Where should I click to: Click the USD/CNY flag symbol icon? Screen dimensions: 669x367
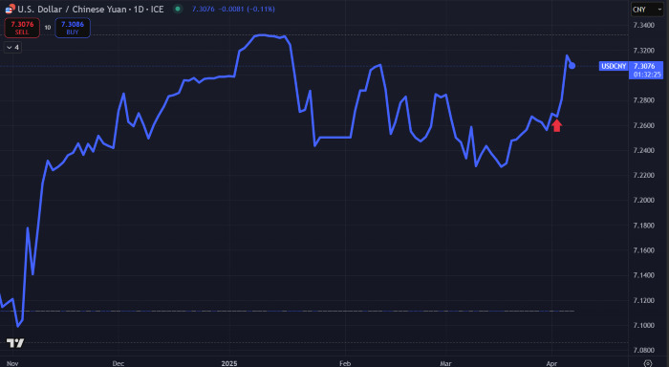point(10,9)
